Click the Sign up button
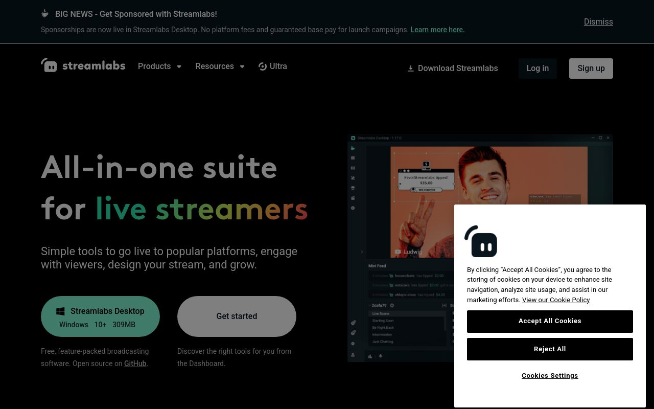654x409 pixels. coord(591,69)
